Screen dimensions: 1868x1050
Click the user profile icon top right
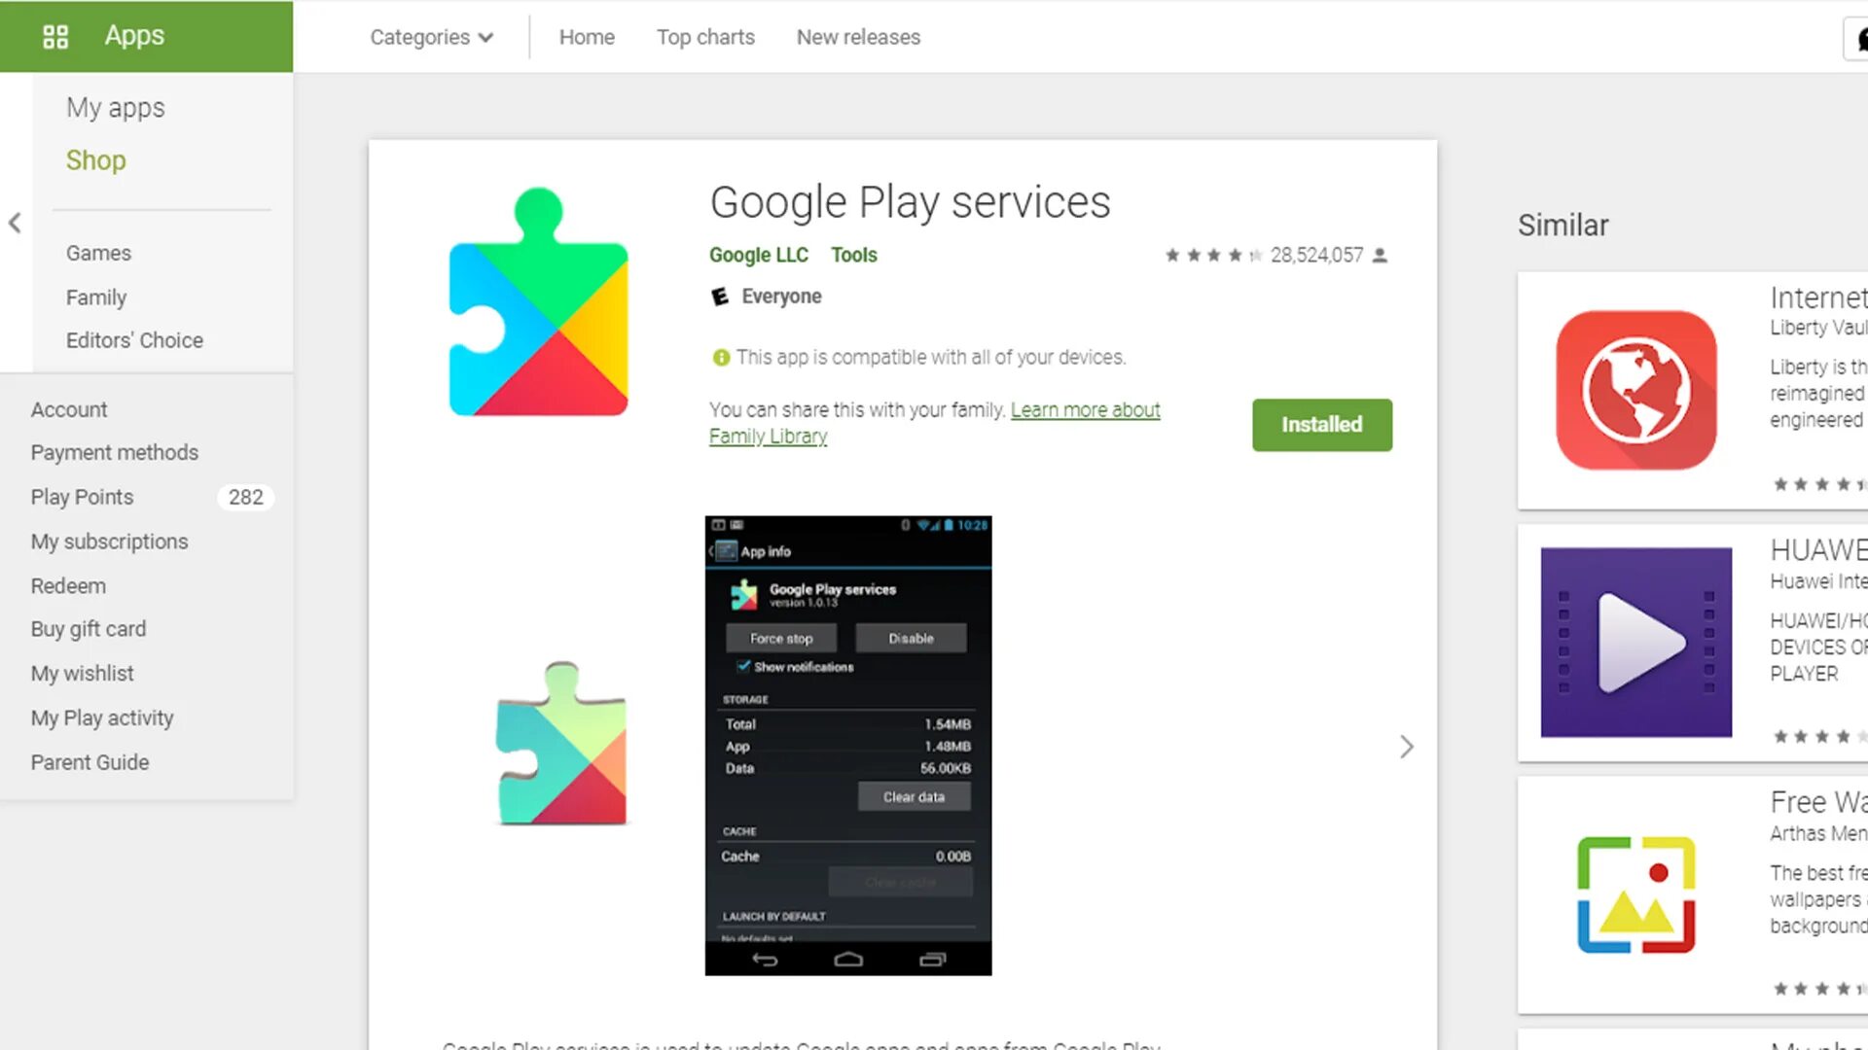coord(1859,37)
